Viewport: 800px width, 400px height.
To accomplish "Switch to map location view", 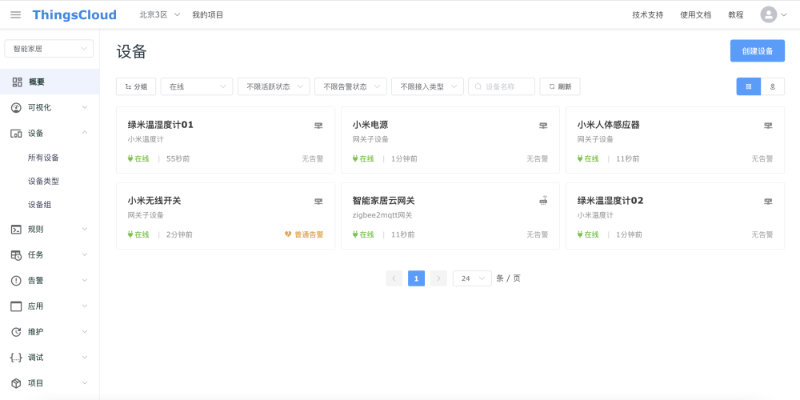I will coord(773,86).
